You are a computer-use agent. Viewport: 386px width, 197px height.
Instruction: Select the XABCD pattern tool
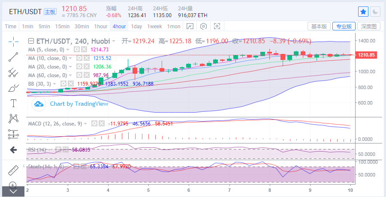(x=13, y=119)
